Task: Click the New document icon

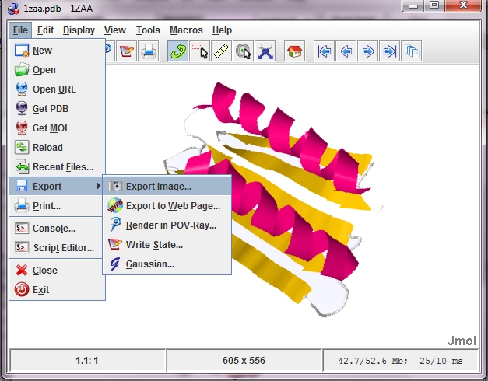Action: (22, 50)
